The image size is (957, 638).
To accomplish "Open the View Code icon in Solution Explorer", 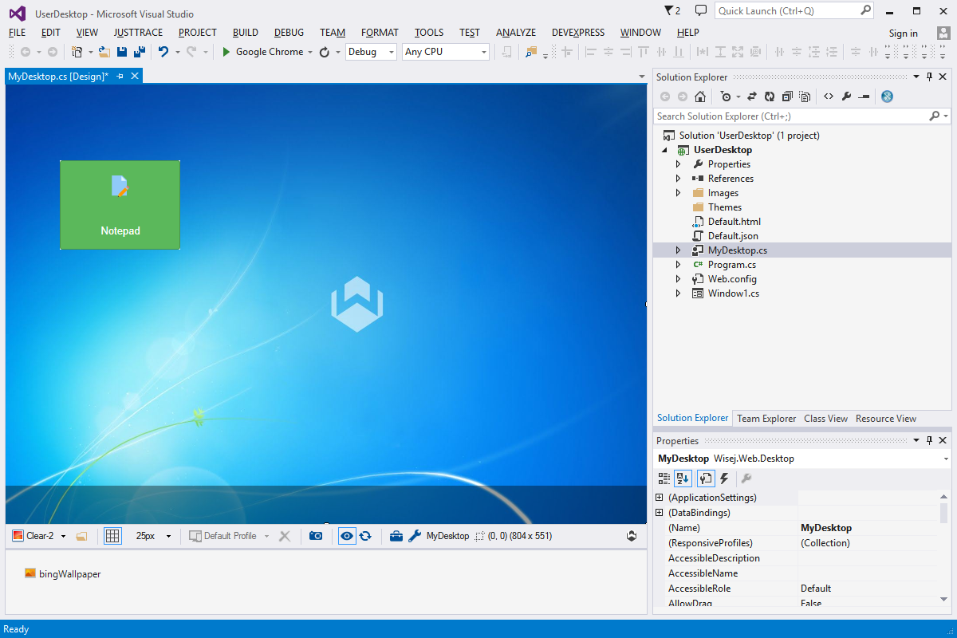I will [x=829, y=96].
